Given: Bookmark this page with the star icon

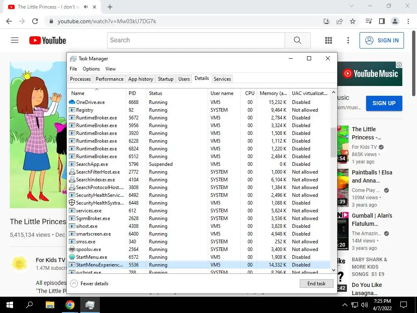Looking at the screenshot, I should click(353, 21).
